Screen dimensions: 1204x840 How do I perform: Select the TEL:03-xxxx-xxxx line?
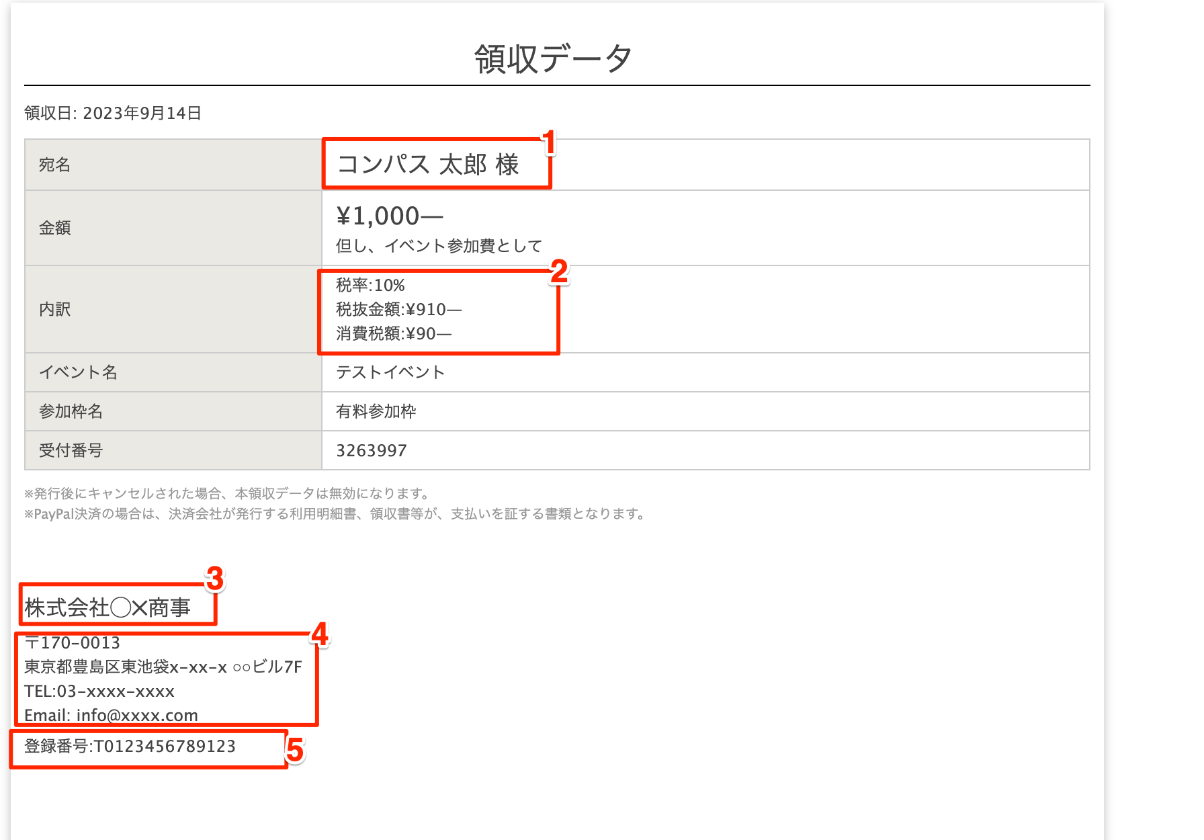pyautogui.click(x=99, y=691)
